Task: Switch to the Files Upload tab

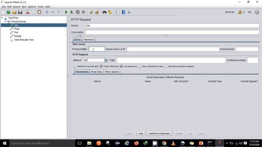Action: click(x=111, y=72)
